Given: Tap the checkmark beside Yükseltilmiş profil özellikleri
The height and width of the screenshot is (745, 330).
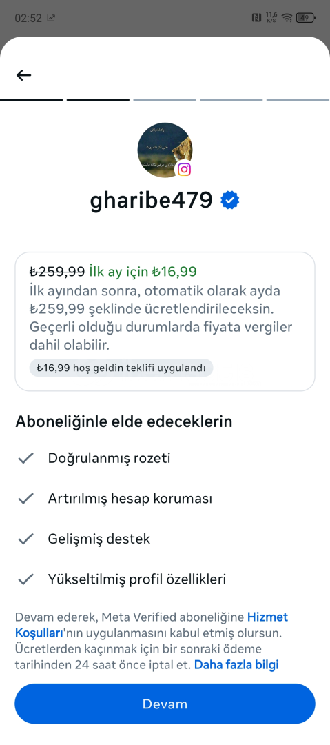Looking at the screenshot, I should 25,579.
